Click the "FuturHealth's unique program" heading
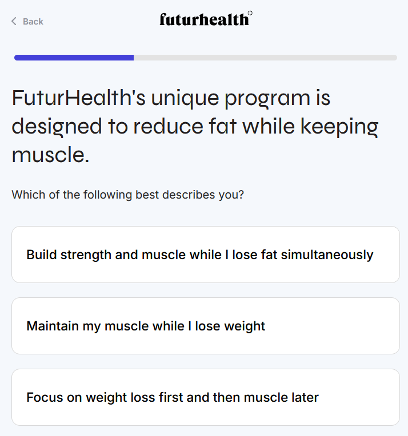 point(171,98)
